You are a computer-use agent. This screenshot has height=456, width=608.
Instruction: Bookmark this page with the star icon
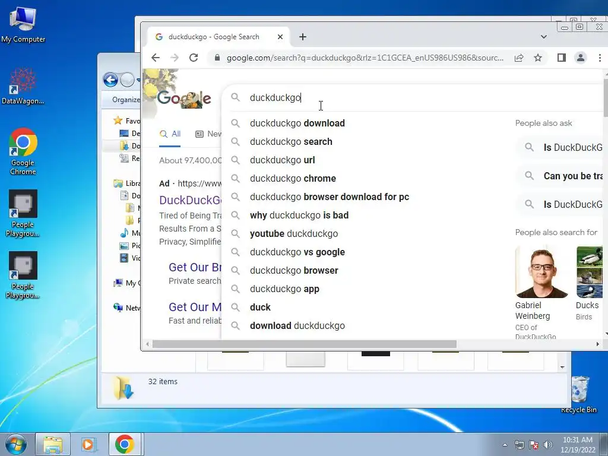coord(538,58)
